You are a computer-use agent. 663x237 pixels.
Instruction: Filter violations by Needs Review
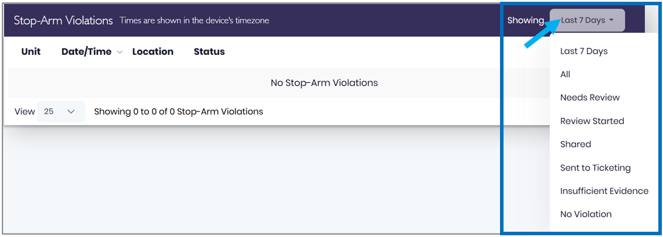(x=590, y=97)
